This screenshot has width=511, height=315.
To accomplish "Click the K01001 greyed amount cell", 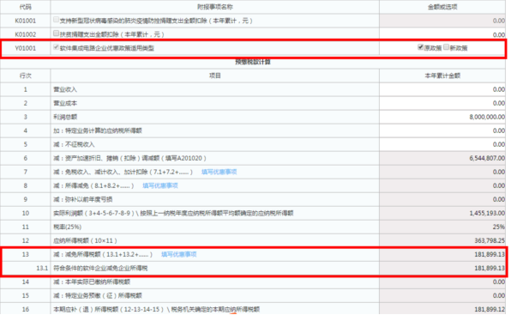I will click(x=442, y=21).
